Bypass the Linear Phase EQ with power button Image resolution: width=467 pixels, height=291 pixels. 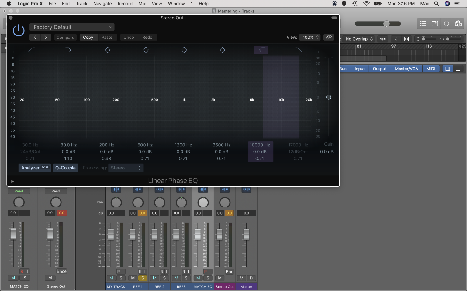pos(18,30)
